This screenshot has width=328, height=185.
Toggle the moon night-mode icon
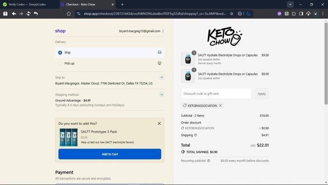(248, 14)
